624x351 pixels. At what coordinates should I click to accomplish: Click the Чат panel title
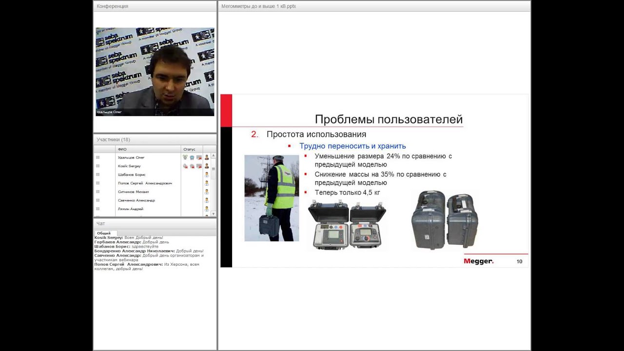pos(100,223)
